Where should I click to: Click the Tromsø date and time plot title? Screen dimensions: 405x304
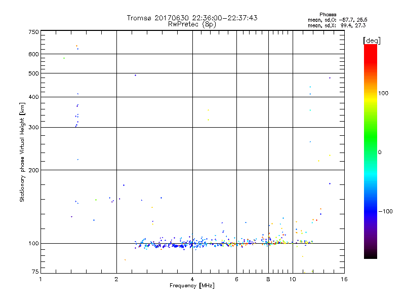point(192,18)
